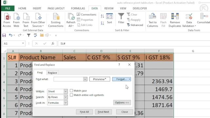Open Name Box dropdown arrow
Screen dimensions: 210x118
tap(23, 44)
